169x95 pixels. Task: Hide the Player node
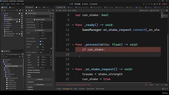tap(22, 22)
